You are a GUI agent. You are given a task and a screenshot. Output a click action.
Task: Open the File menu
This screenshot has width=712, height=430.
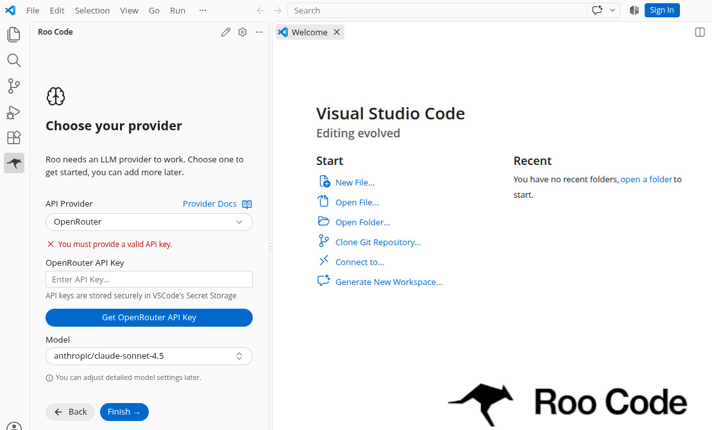33,10
